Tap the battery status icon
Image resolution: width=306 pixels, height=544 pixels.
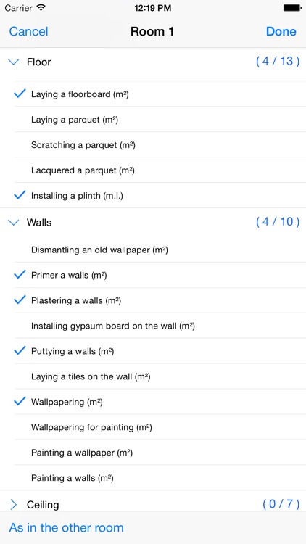point(292,8)
